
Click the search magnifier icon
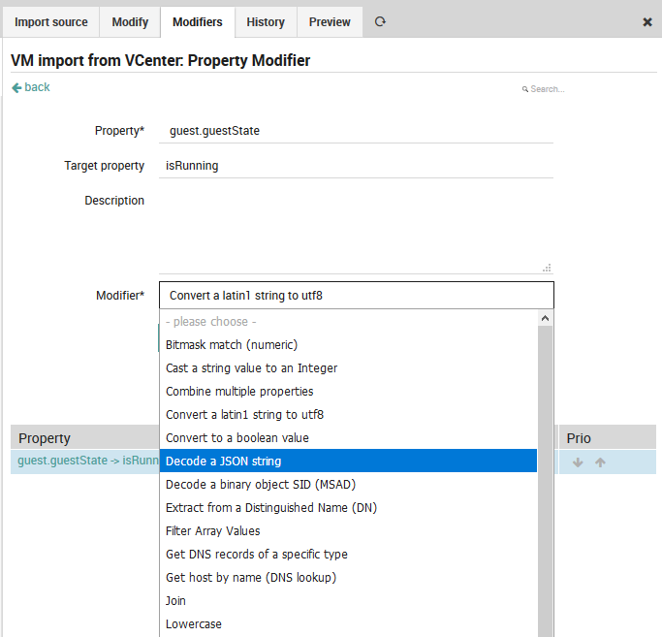click(x=525, y=89)
